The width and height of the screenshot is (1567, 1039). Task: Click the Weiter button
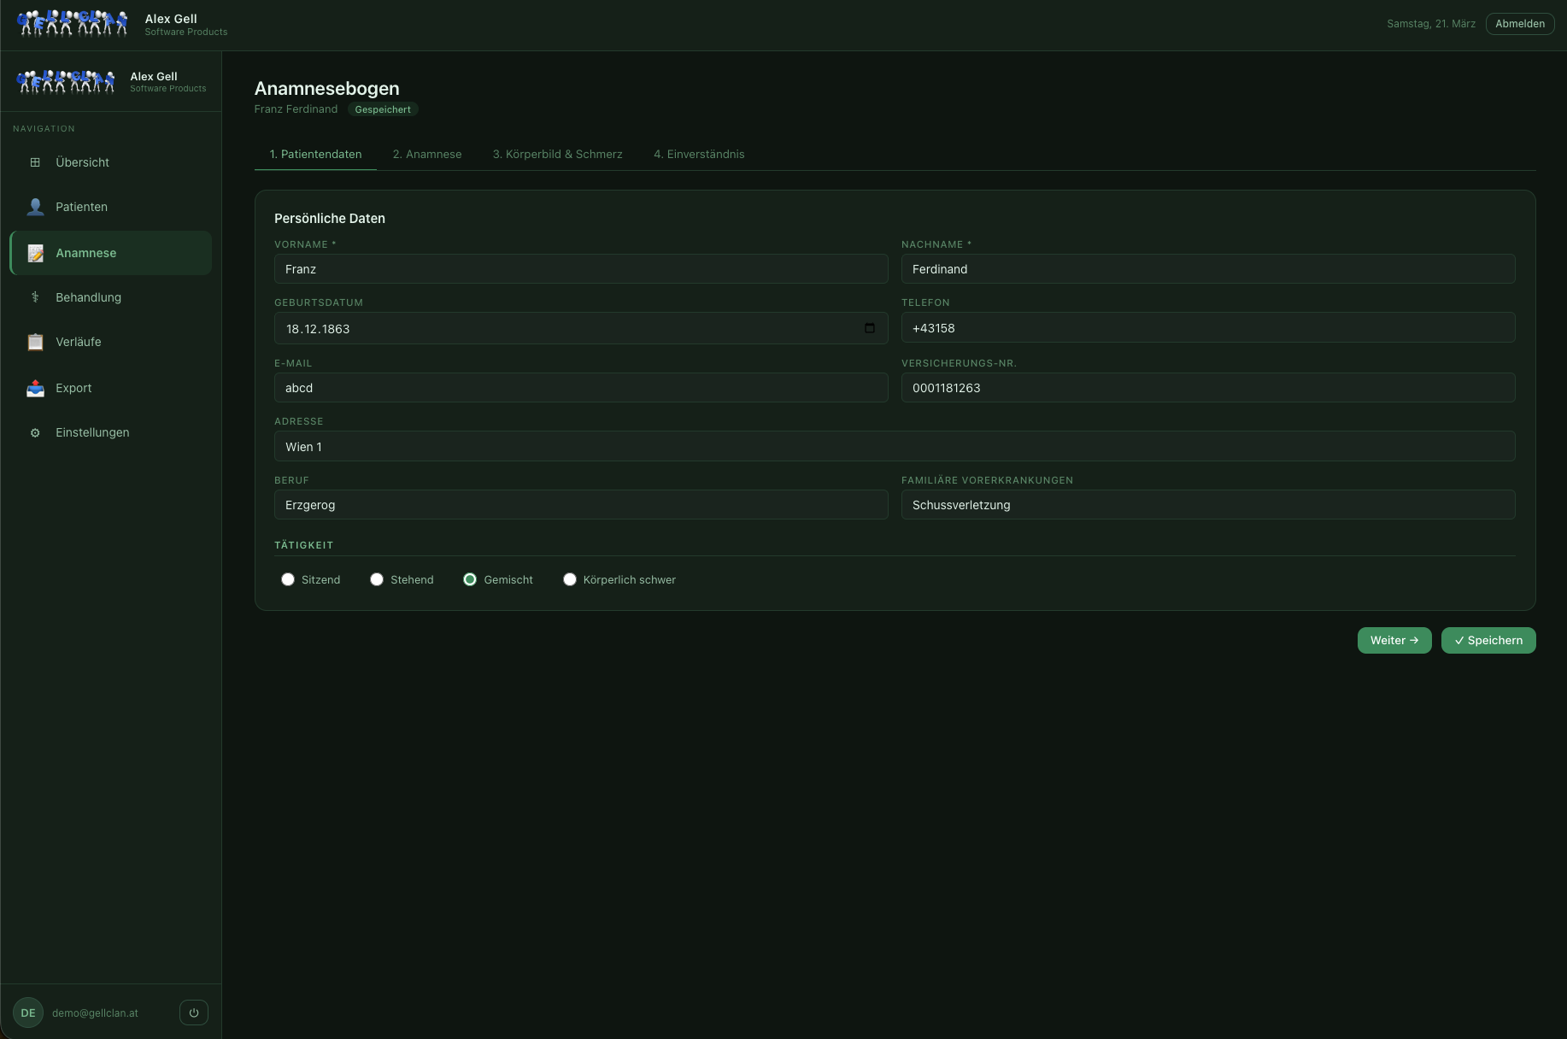point(1394,640)
